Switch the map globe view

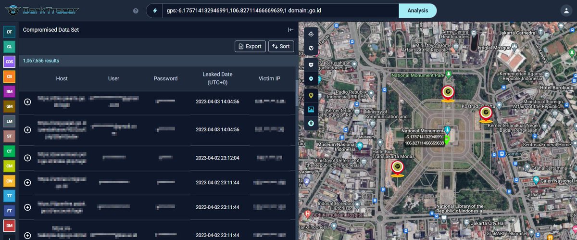tap(311, 48)
